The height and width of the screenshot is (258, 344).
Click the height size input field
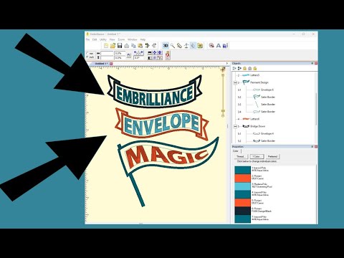[x=107, y=57]
